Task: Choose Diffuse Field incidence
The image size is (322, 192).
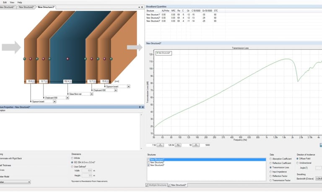Action: [297, 158]
